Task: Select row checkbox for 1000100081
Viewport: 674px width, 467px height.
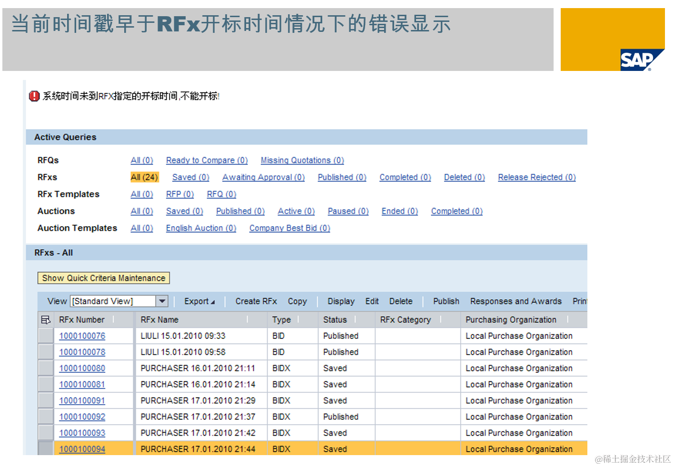Action: (46, 385)
